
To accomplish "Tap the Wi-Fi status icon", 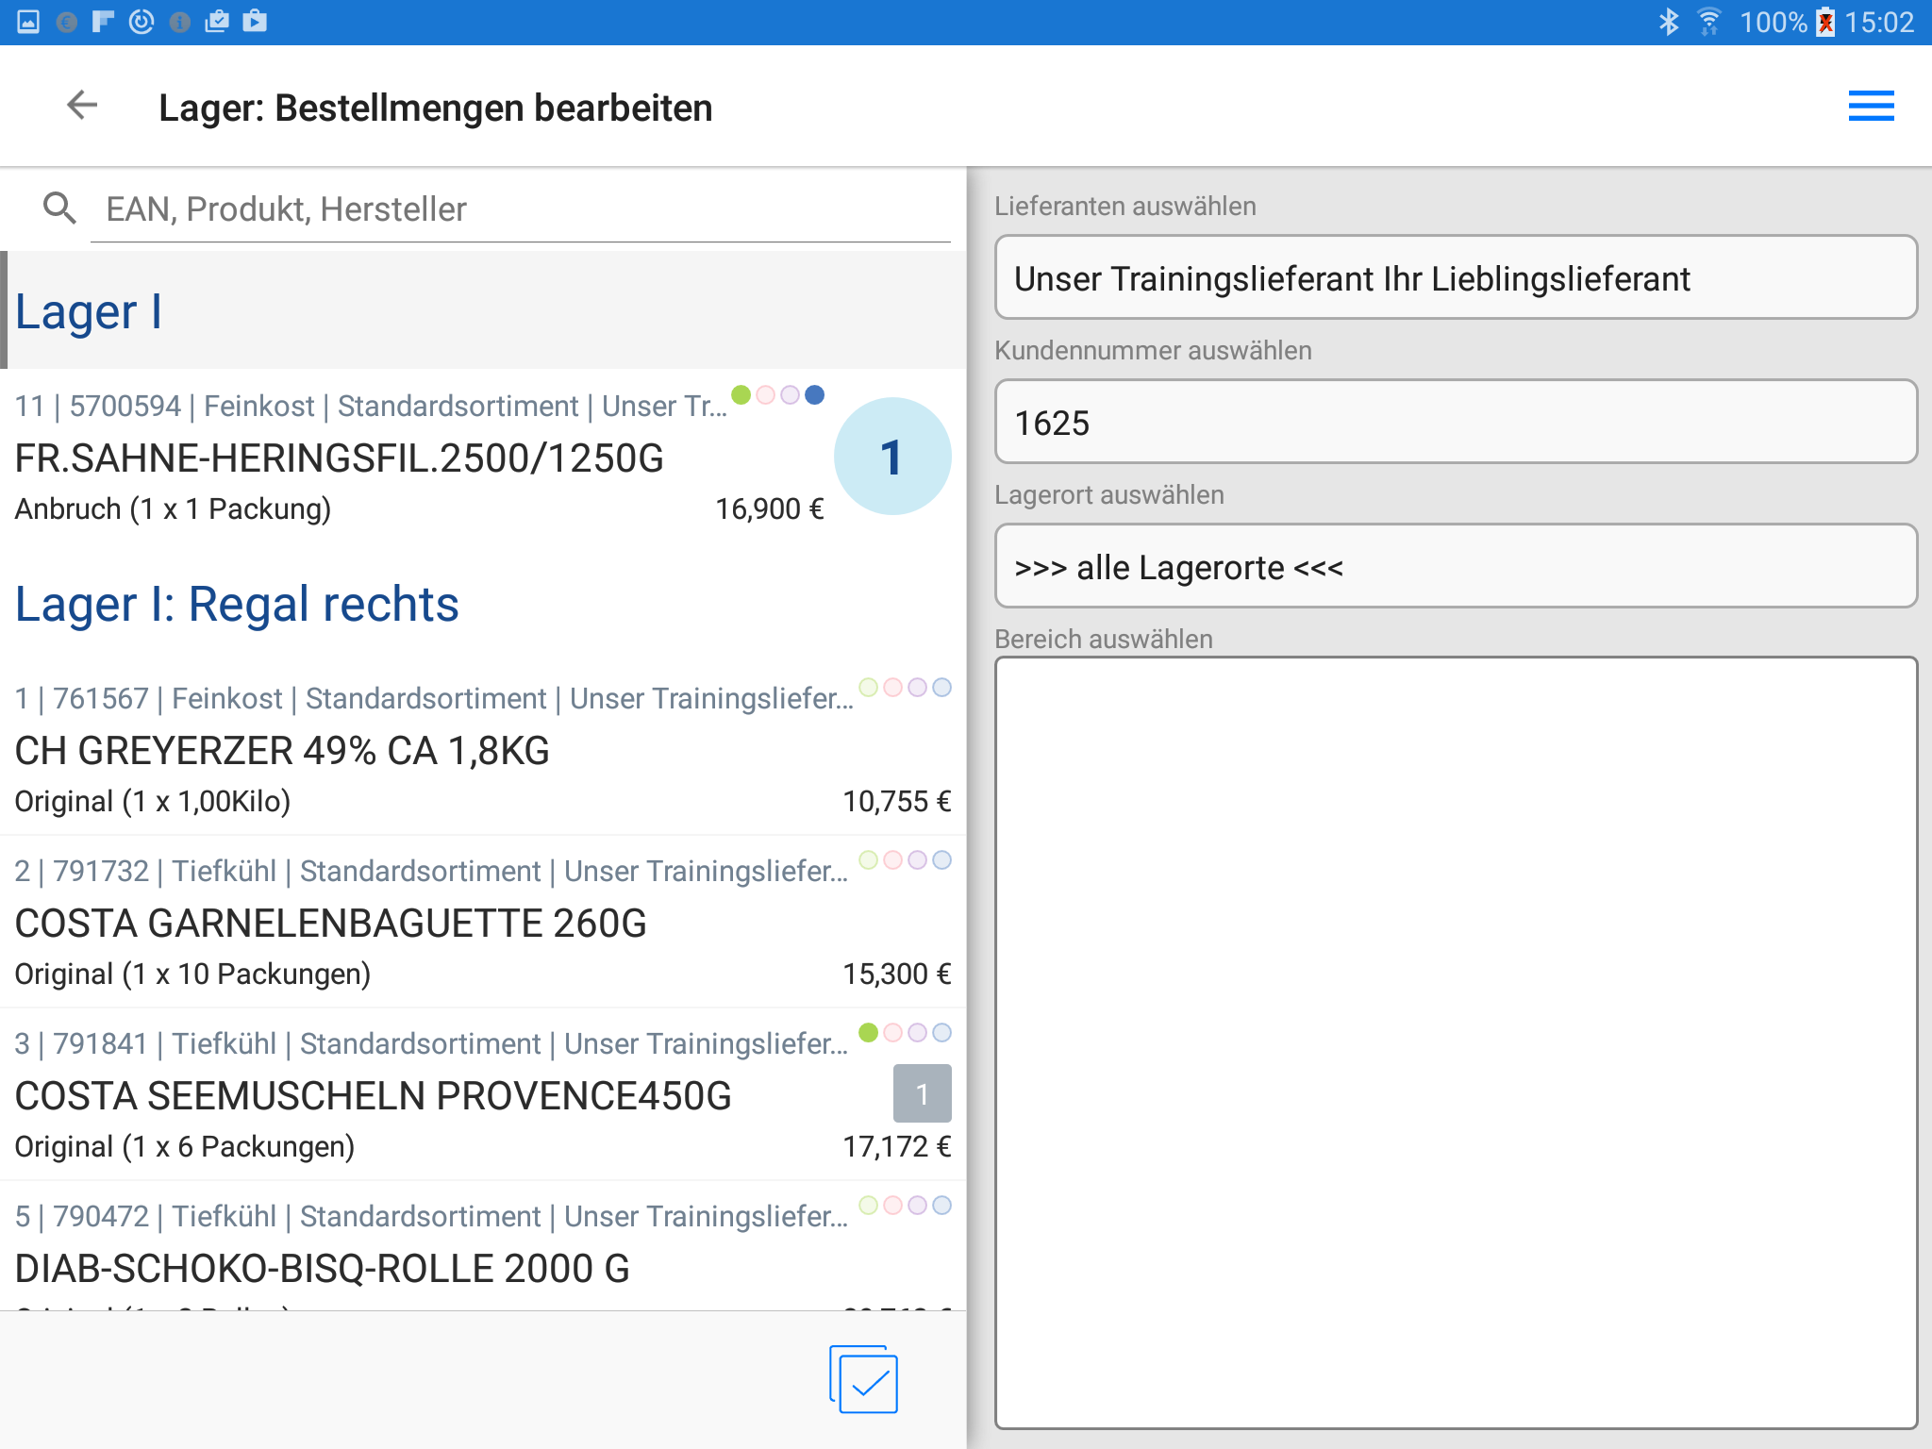I will [1708, 22].
